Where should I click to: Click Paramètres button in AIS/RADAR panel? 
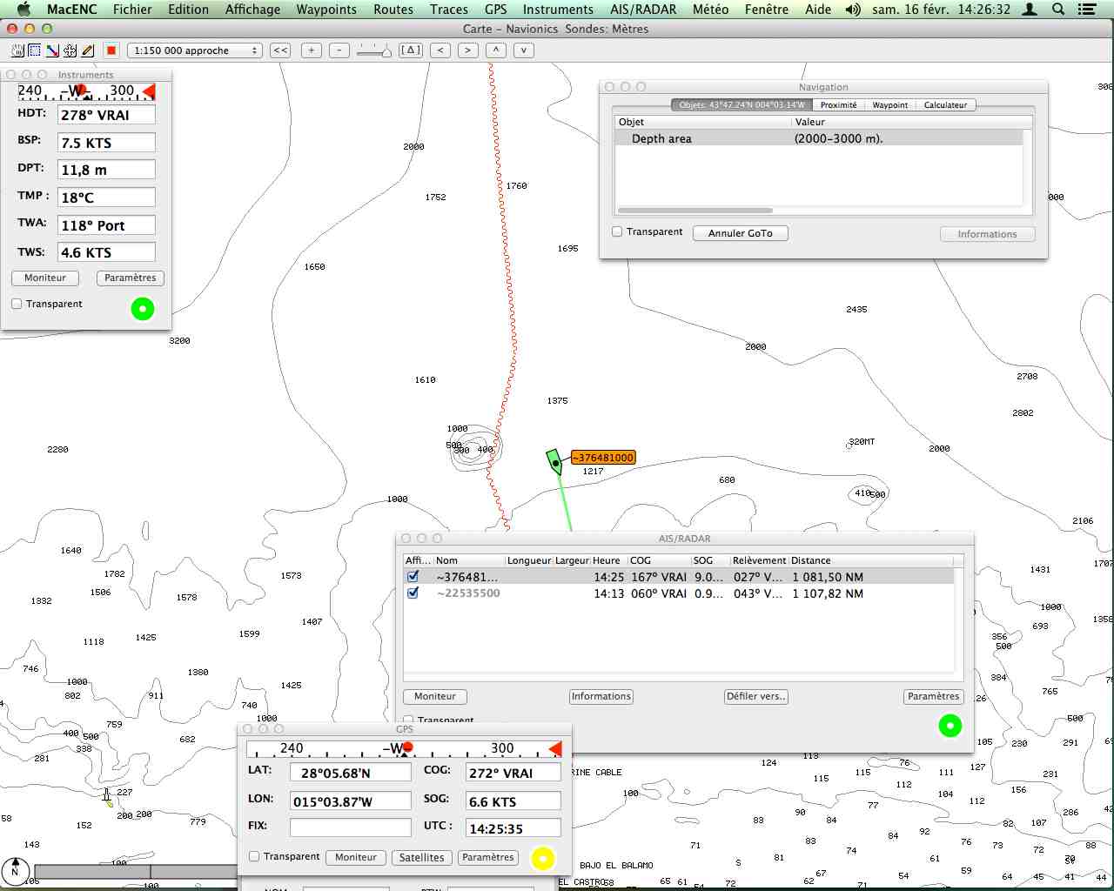934,696
